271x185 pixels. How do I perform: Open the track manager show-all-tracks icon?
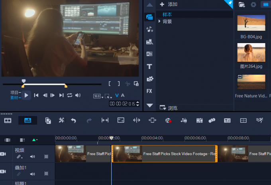pyautogui.click(x=8, y=140)
